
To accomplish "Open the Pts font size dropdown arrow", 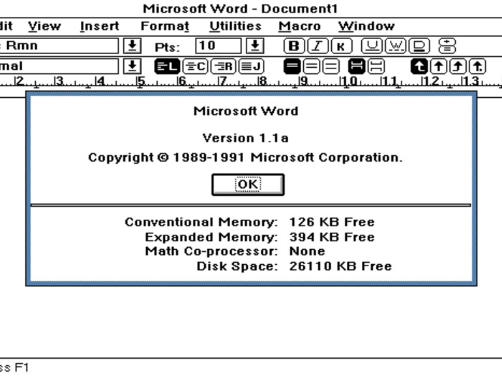I will [255, 46].
